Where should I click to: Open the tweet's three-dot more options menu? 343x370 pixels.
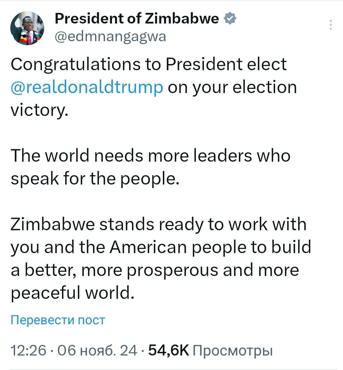(x=331, y=25)
